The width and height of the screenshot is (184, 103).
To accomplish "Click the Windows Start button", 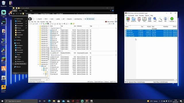I will (2, 101).
